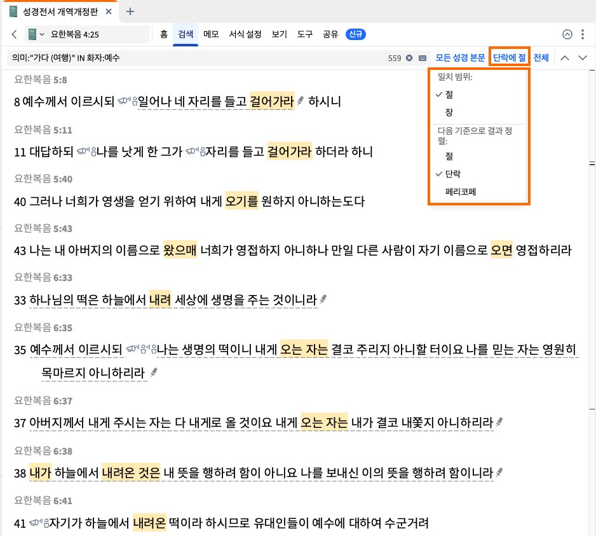Click highlighted word 걸어가라 in verse 11
The width and height of the screenshot is (596, 536).
(290, 151)
